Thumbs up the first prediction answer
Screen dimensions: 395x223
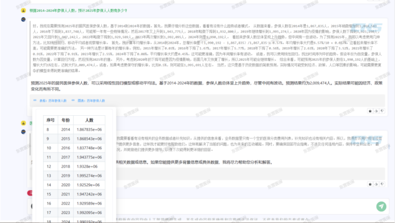click(x=377, y=110)
